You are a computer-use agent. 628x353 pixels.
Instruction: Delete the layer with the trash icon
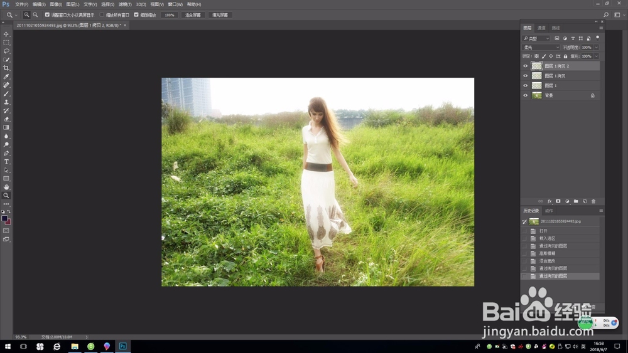593,201
